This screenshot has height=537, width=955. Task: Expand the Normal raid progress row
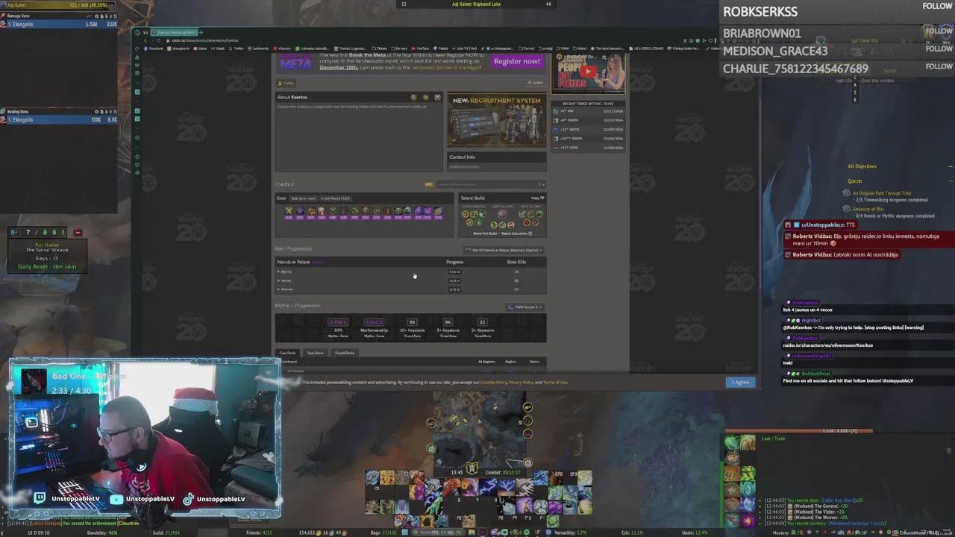[x=410, y=289]
